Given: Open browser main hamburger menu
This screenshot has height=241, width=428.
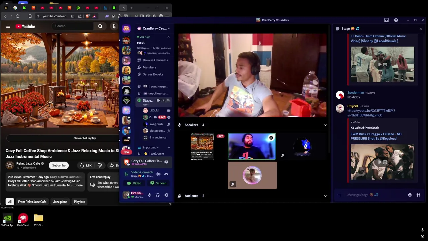Looking at the screenshot, I should tap(167, 16).
